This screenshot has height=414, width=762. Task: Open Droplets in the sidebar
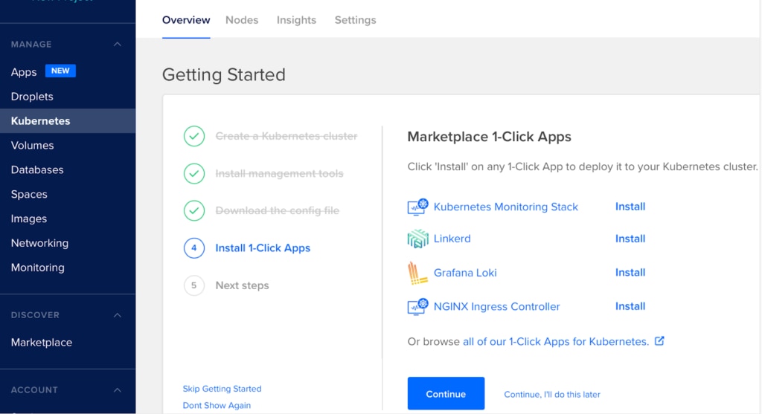click(32, 97)
